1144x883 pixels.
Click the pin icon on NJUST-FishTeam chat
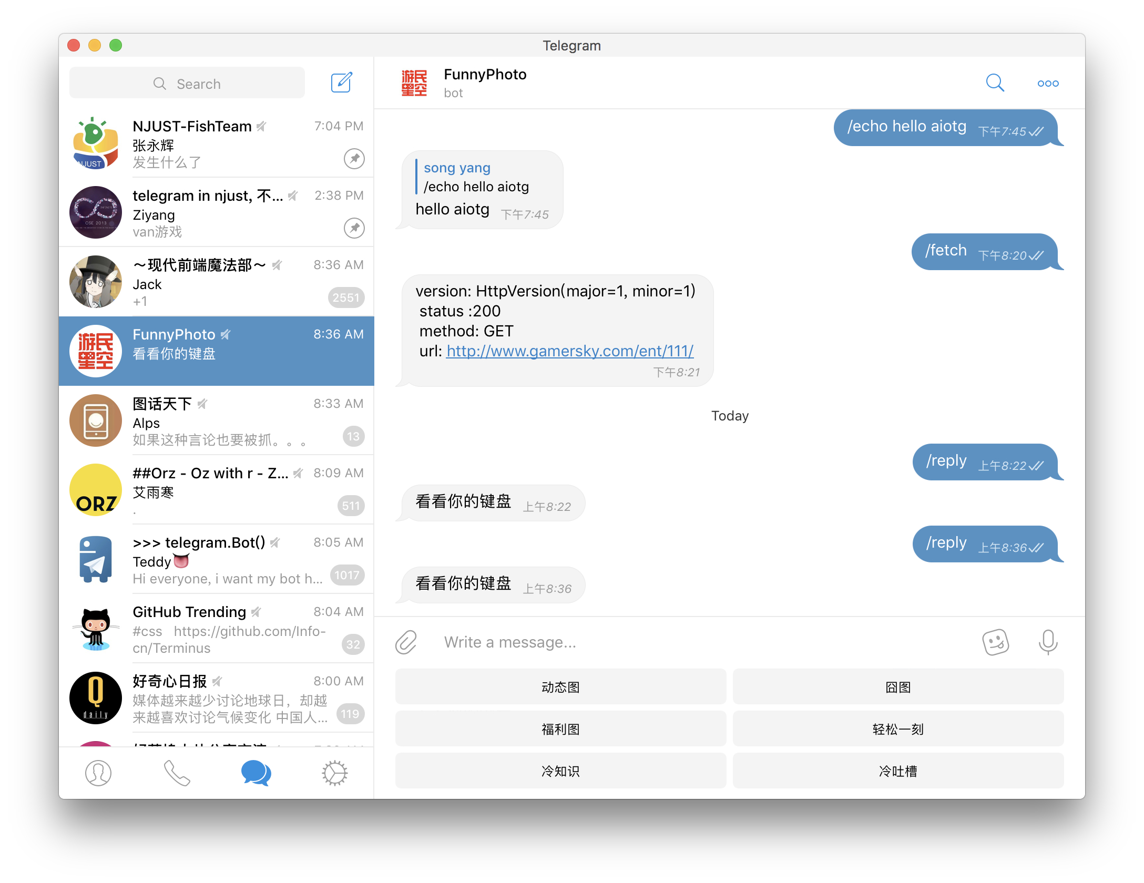(x=354, y=158)
